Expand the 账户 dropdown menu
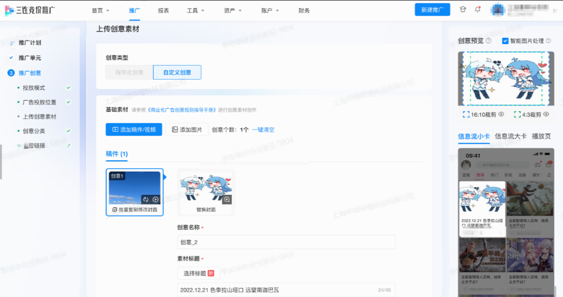 point(270,10)
